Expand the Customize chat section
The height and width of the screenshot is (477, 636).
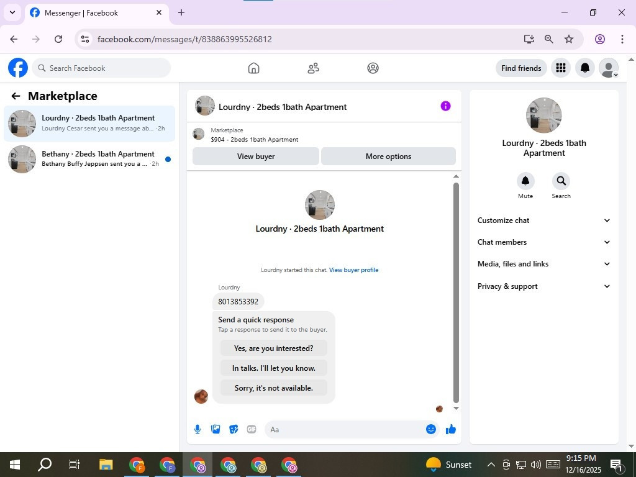[543, 220]
